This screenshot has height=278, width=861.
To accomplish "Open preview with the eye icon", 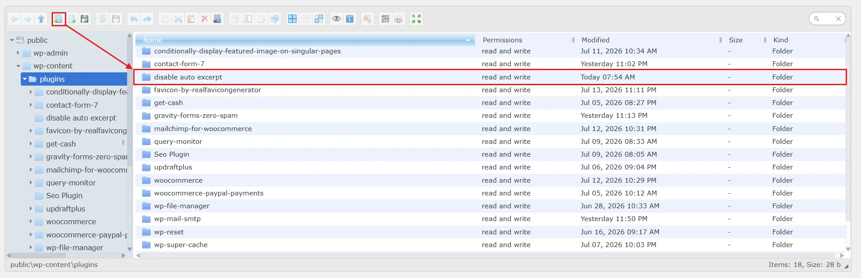I will coord(336,19).
